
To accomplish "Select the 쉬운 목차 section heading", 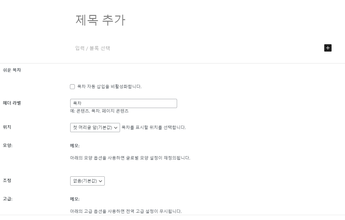I will (12, 70).
